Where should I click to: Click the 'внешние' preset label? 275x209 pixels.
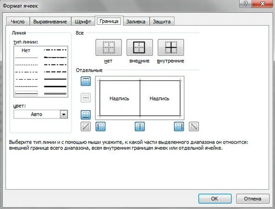(139, 61)
